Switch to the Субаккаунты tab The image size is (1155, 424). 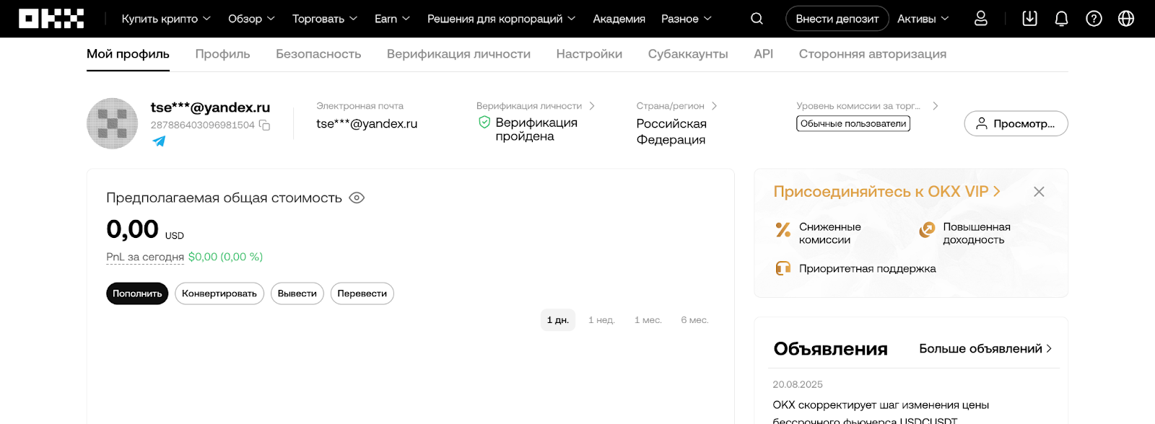click(x=688, y=54)
